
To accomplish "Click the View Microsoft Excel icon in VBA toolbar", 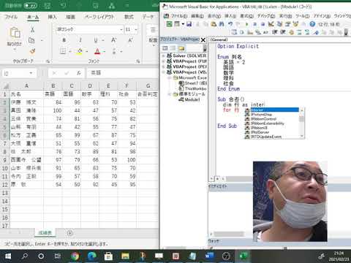I will (x=169, y=24).
